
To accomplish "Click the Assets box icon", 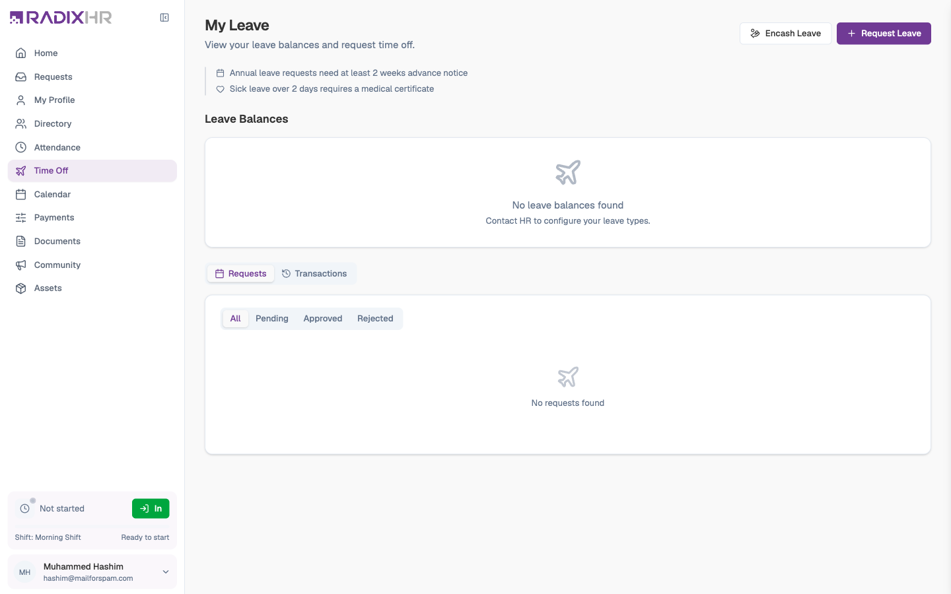I will click(21, 288).
